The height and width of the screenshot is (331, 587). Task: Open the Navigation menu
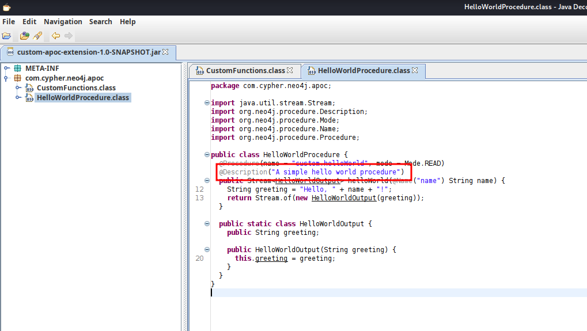[x=63, y=21]
